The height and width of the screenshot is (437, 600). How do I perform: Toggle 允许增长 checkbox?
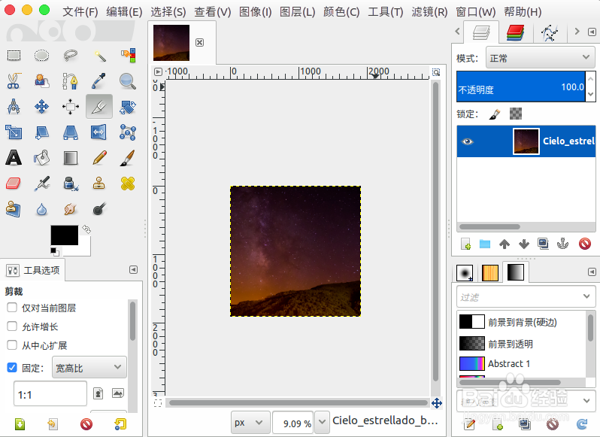point(12,326)
